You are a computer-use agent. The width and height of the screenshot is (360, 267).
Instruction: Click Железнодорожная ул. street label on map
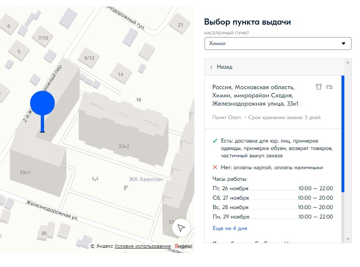coord(52,210)
